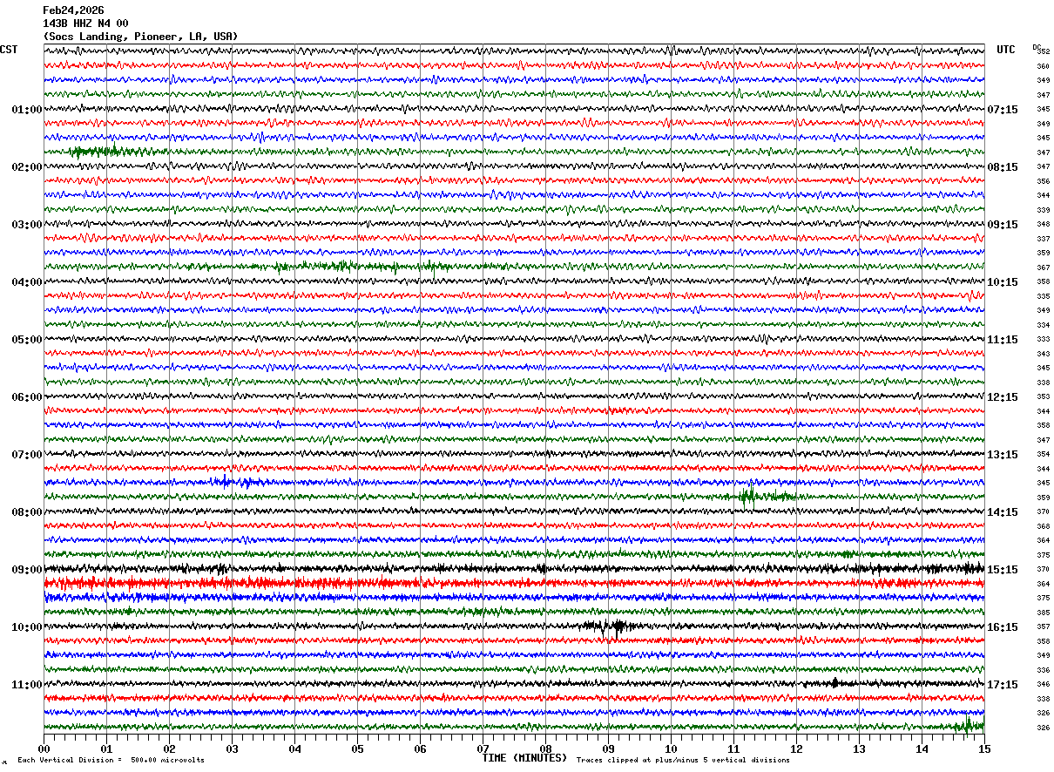
Task: Click DC offset value 353
Action: point(1043,396)
